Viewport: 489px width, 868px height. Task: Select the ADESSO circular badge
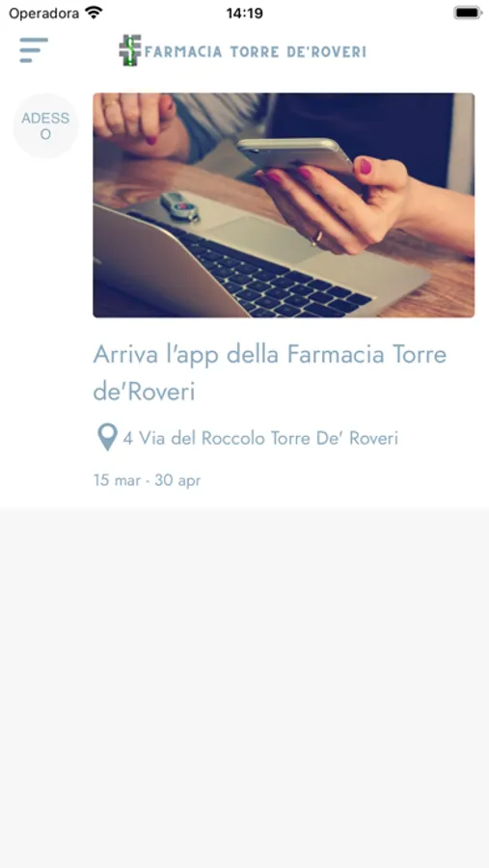tap(46, 125)
